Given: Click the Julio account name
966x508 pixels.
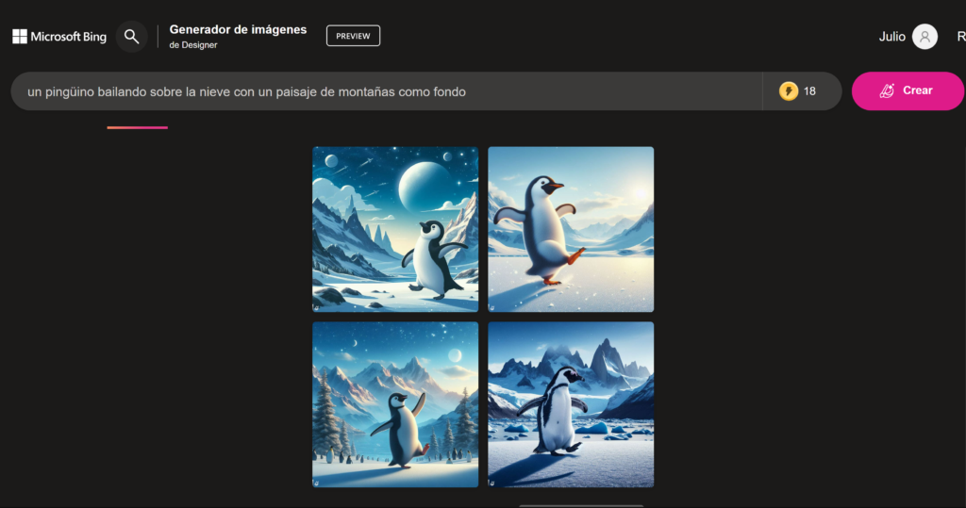Looking at the screenshot, I should (x=891, y=37).
